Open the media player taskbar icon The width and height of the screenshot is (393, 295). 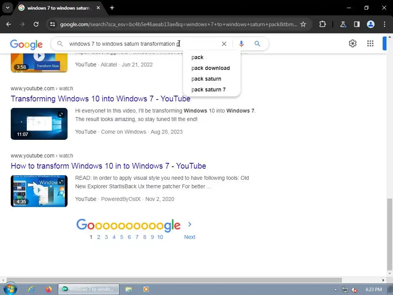(146, 289)
